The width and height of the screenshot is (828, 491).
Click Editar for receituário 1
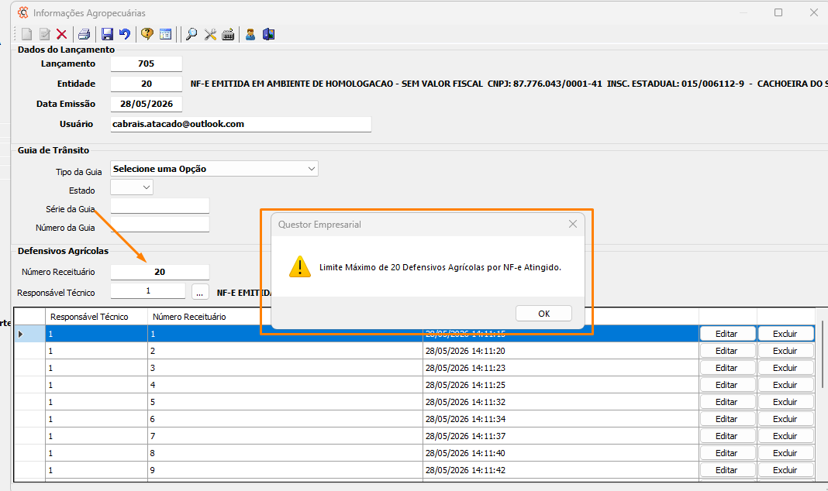(x=727, y=334)
